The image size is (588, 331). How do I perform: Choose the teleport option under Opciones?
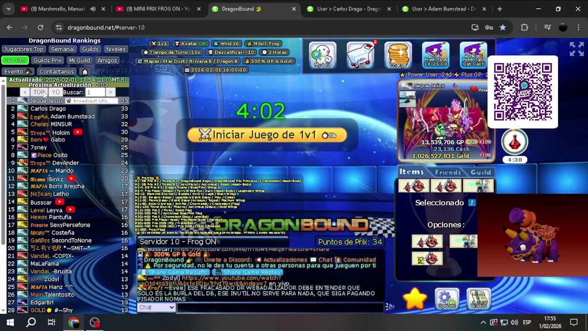click(464, 241)
